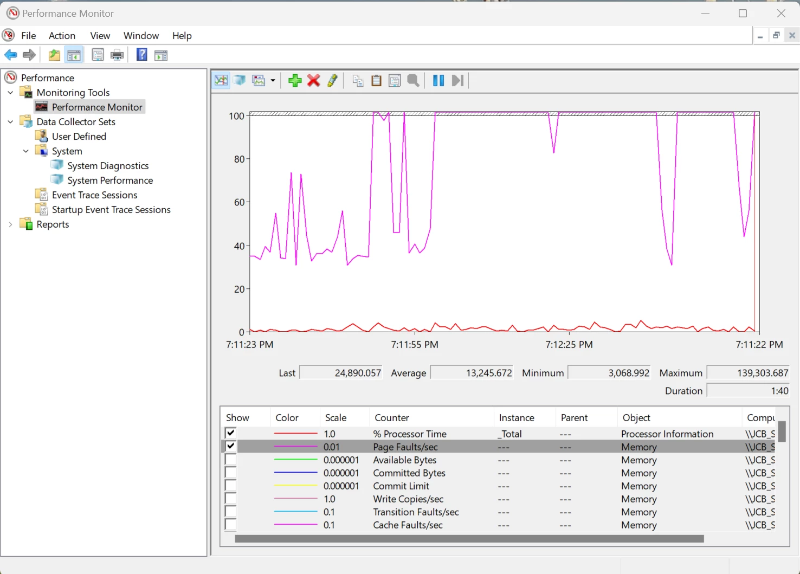Click the Properties sheet toolbar icon
This screenshot has width=800, height=574.
click(98, 55)
